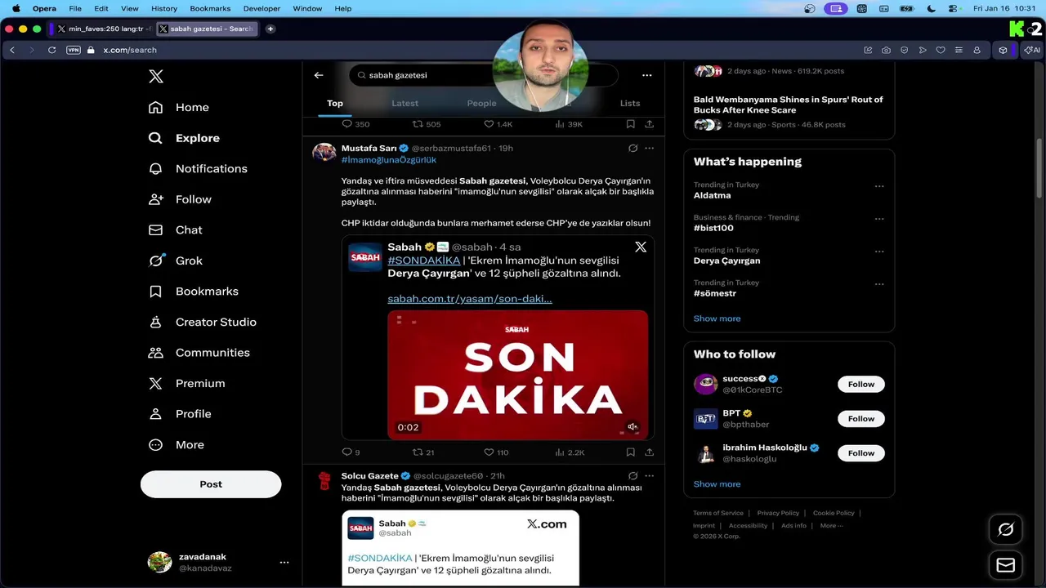The image size is (1046, 588).
Task: Show more trends in What's happening
Action: point(717,318)
